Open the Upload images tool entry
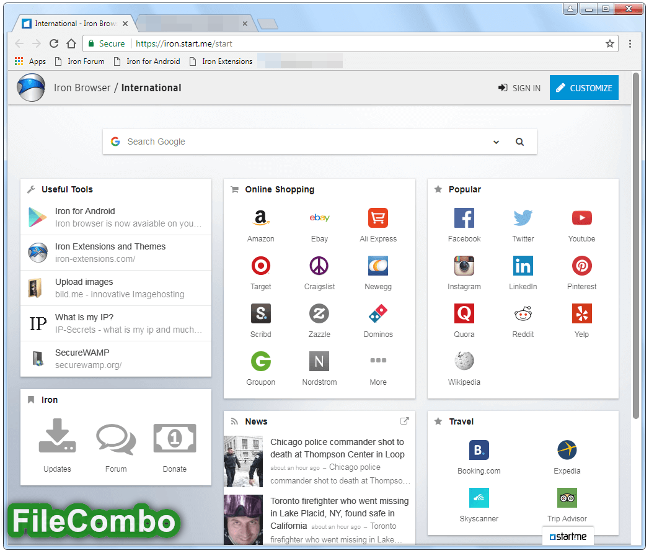Image resolution: width=649 pixels, height=553 pixels. click(x=116, y=288)
